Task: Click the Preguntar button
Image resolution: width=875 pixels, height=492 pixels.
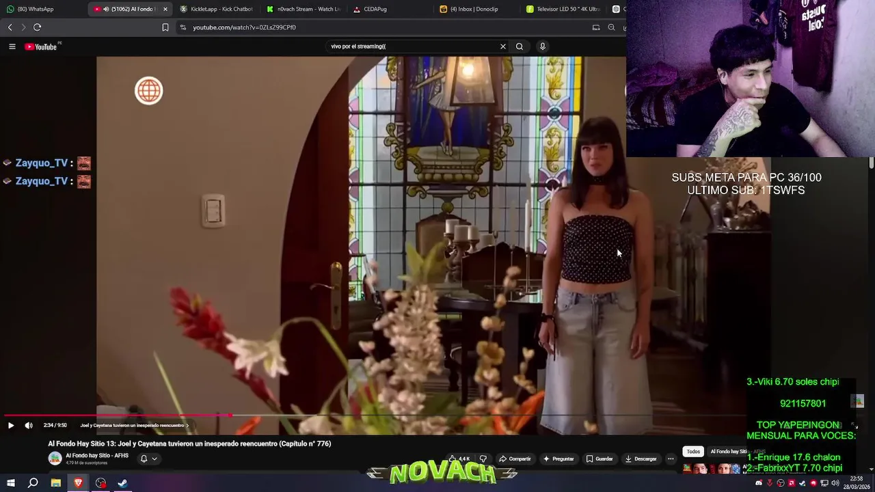Action: click(x=558, y=459)
